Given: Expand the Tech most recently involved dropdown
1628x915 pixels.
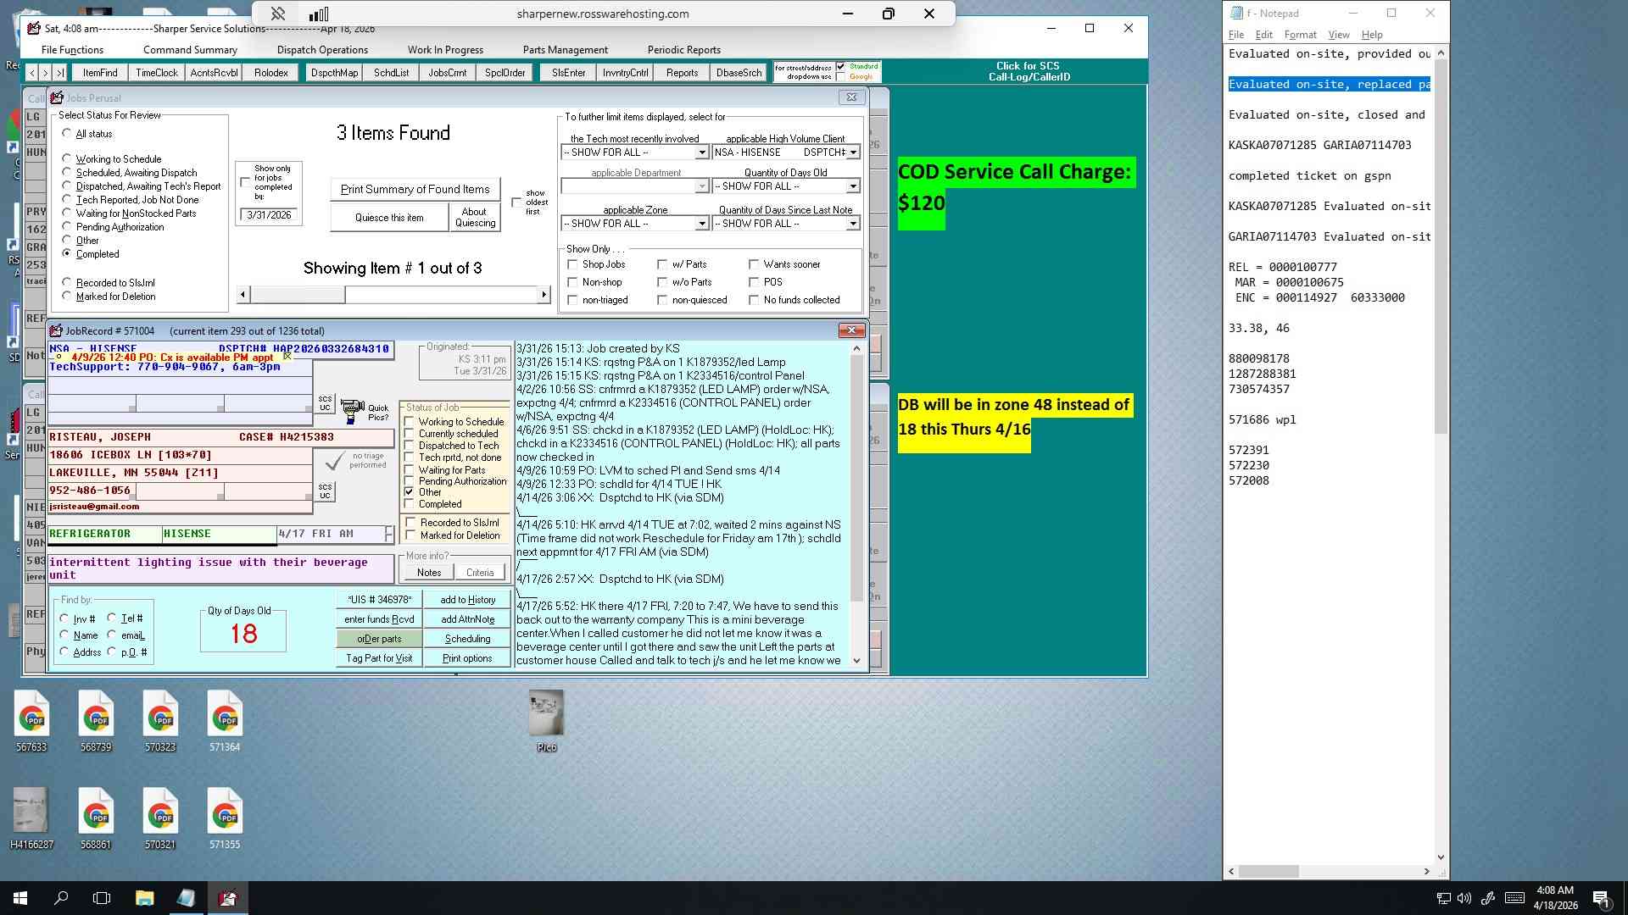Looking at the screenshot, I should 701,152.
